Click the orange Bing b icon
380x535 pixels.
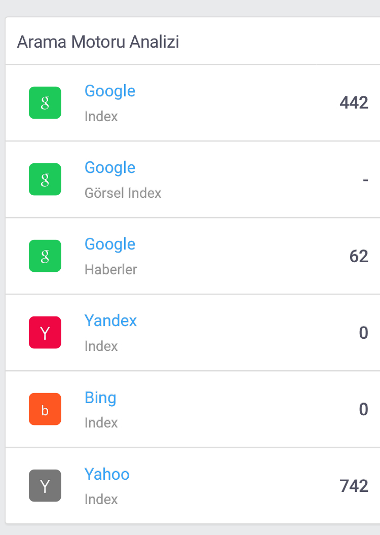point(45,409)
